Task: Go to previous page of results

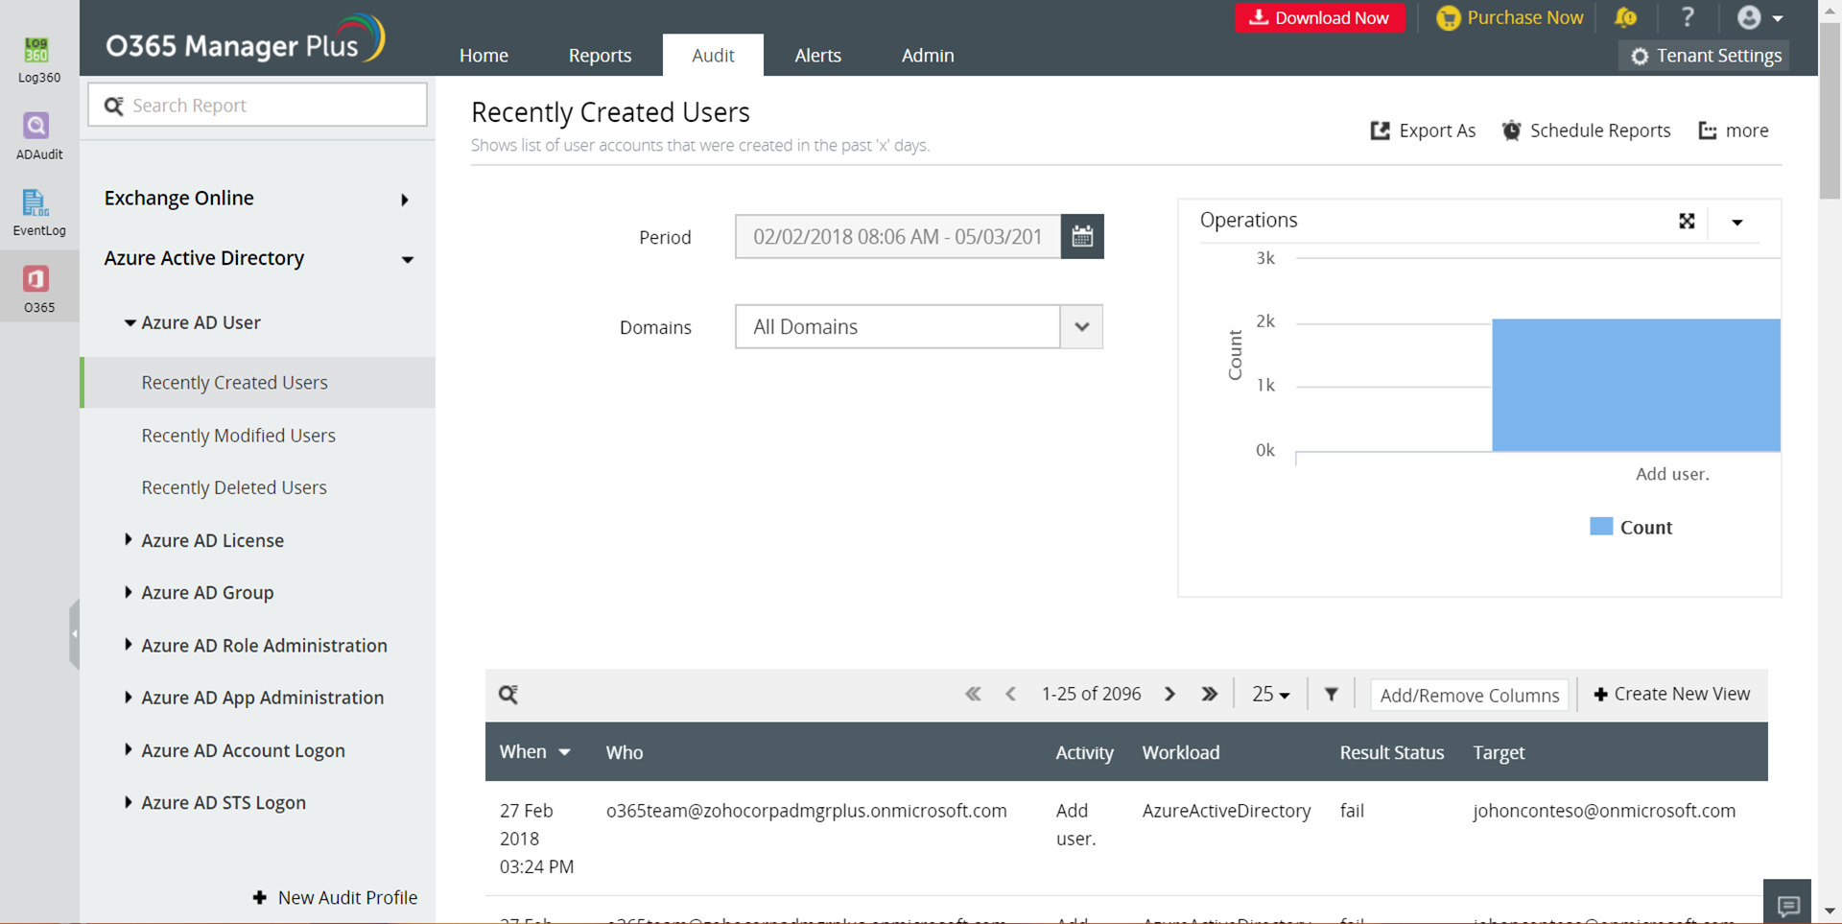Action: (1011, 694)
